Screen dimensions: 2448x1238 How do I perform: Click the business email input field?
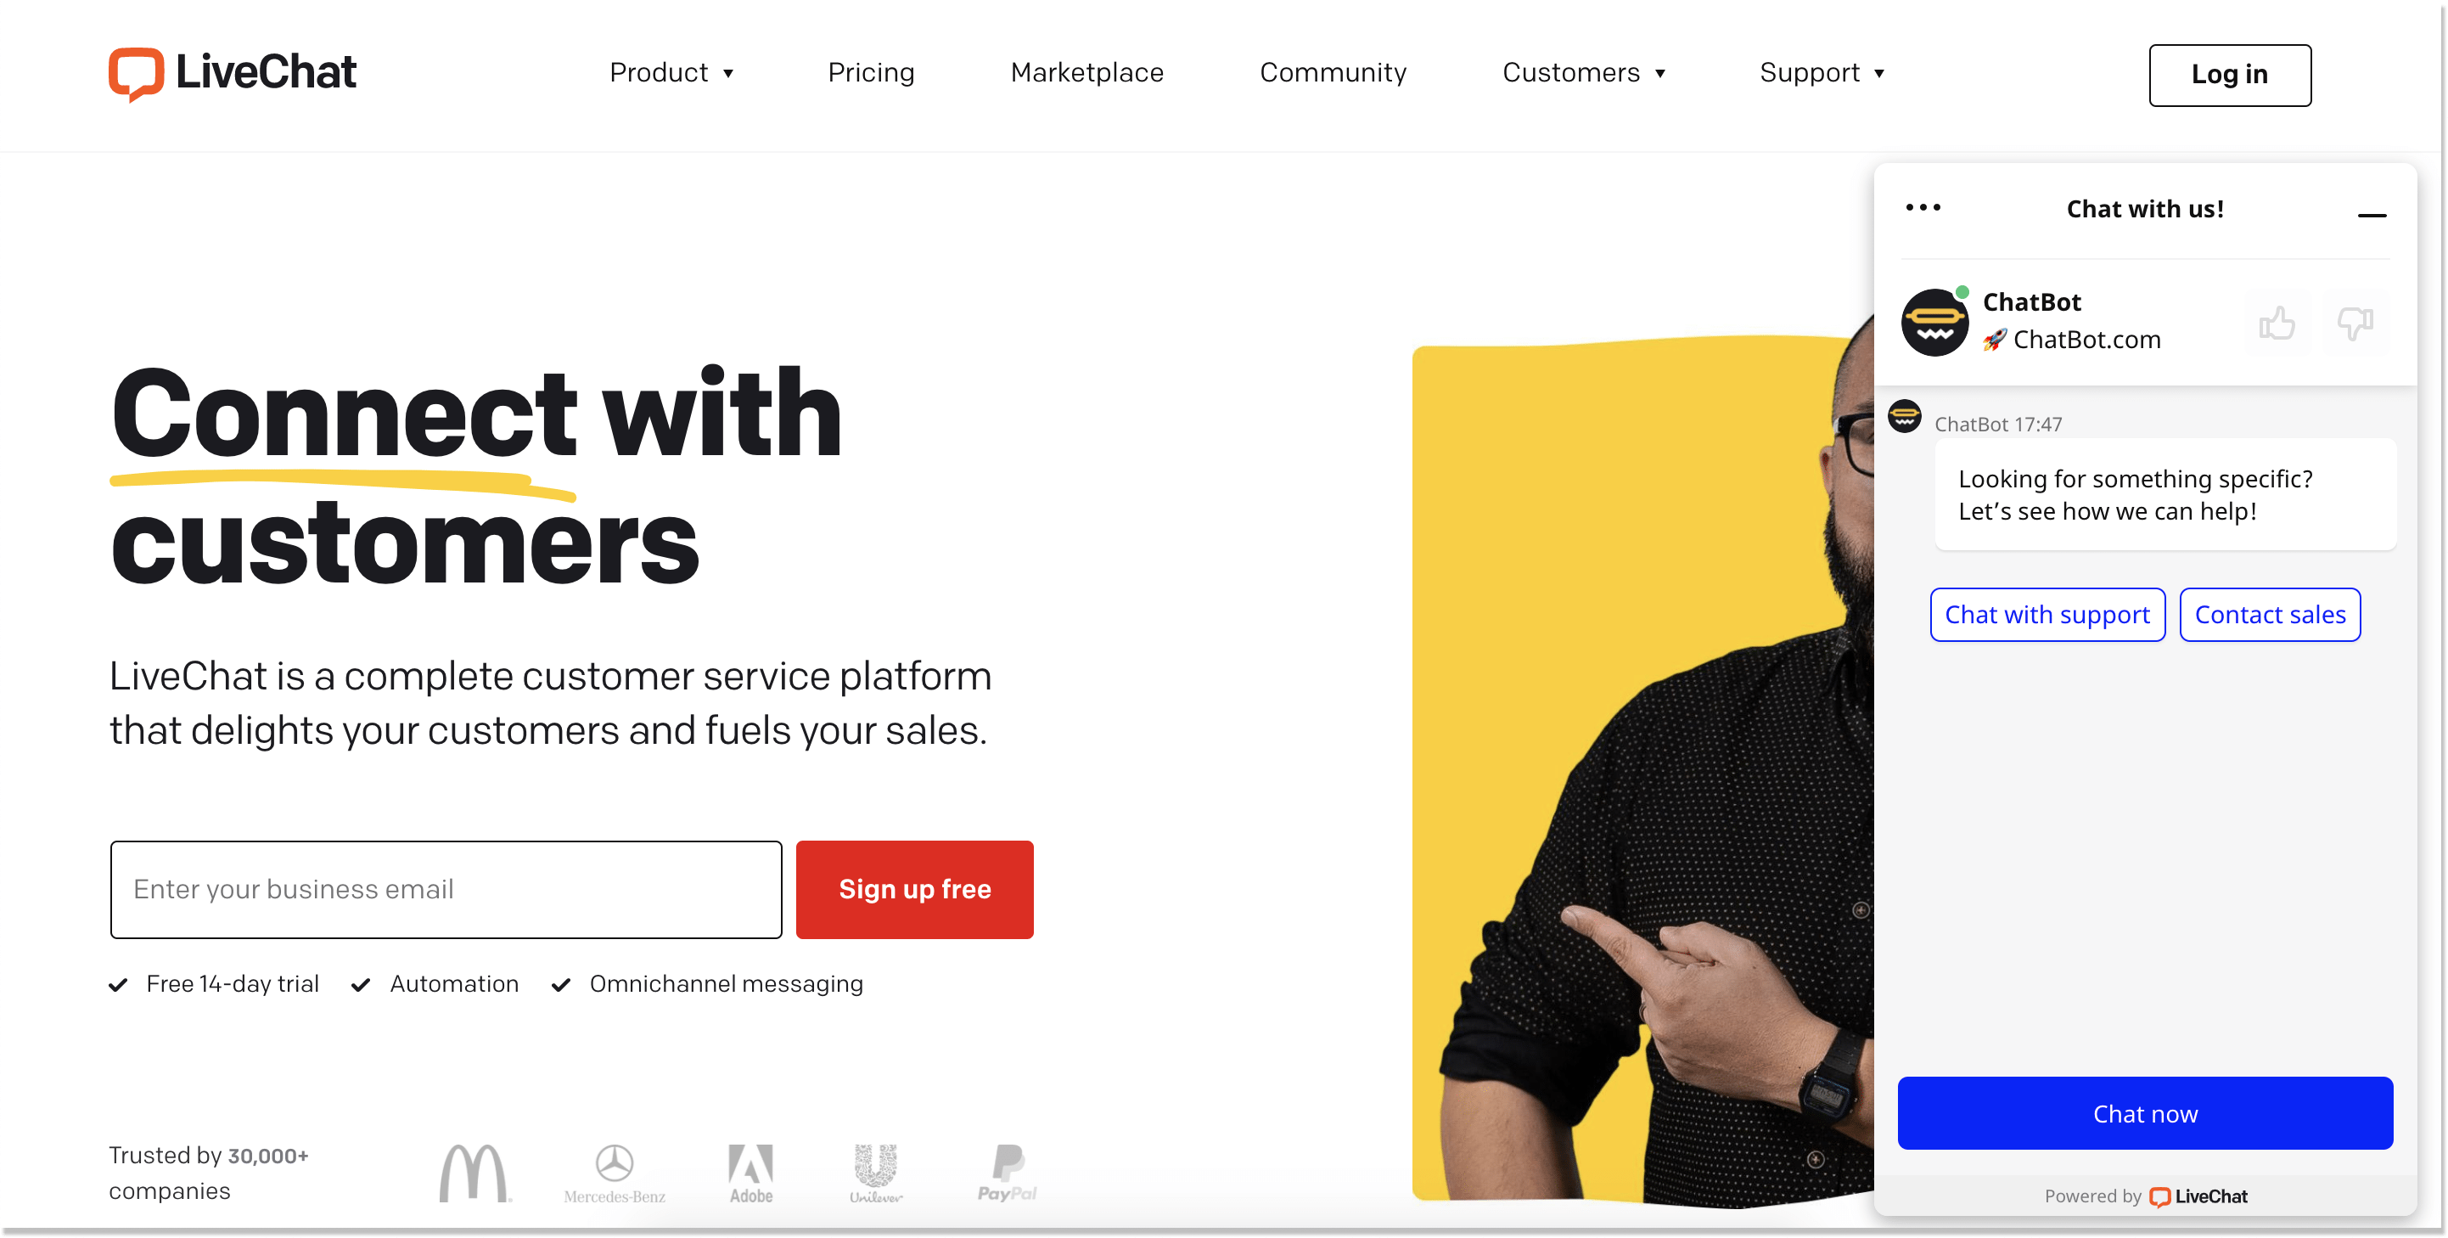coord(445,889)
